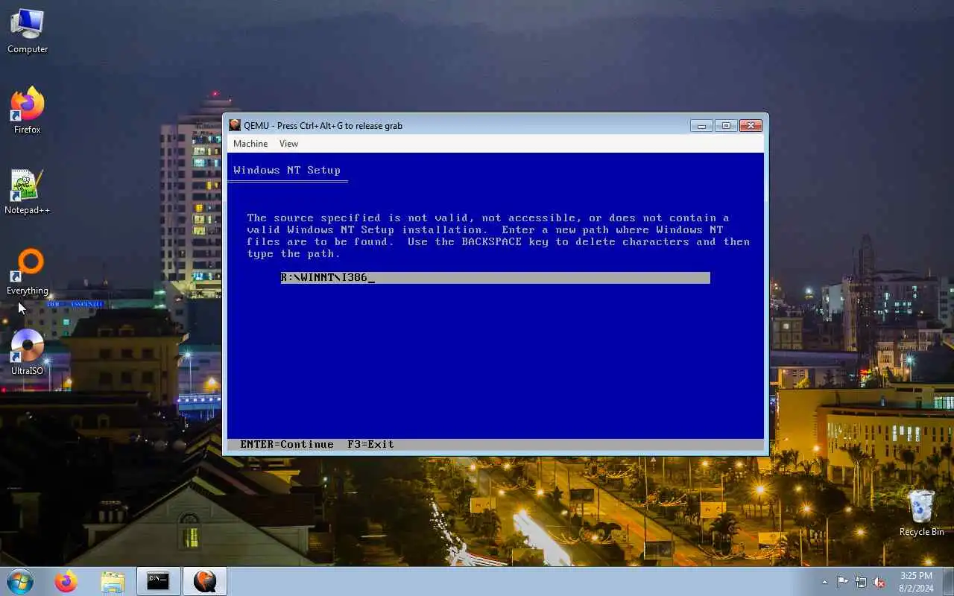Image resolution: width=954 pixels, height=596 pixels.
Task: Close the QEMU window
Action: [x=751, y=126]
